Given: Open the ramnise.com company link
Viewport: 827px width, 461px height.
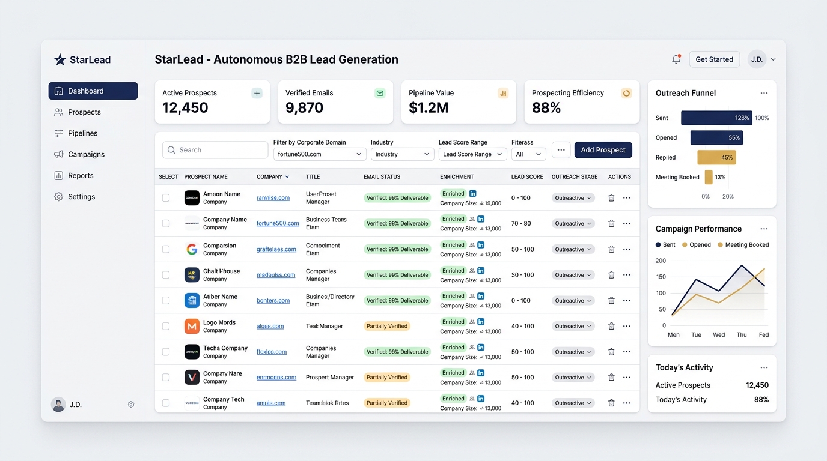Looking at the screenshot, I should [x=273, y=198].
